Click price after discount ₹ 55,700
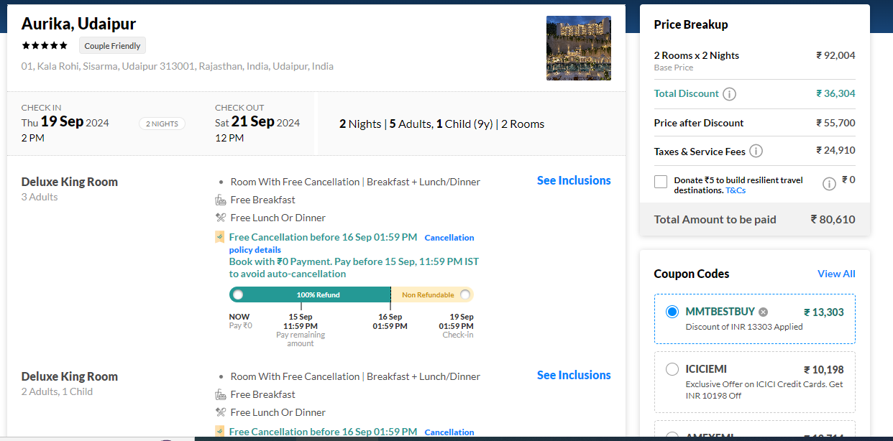 pos(835,123)
